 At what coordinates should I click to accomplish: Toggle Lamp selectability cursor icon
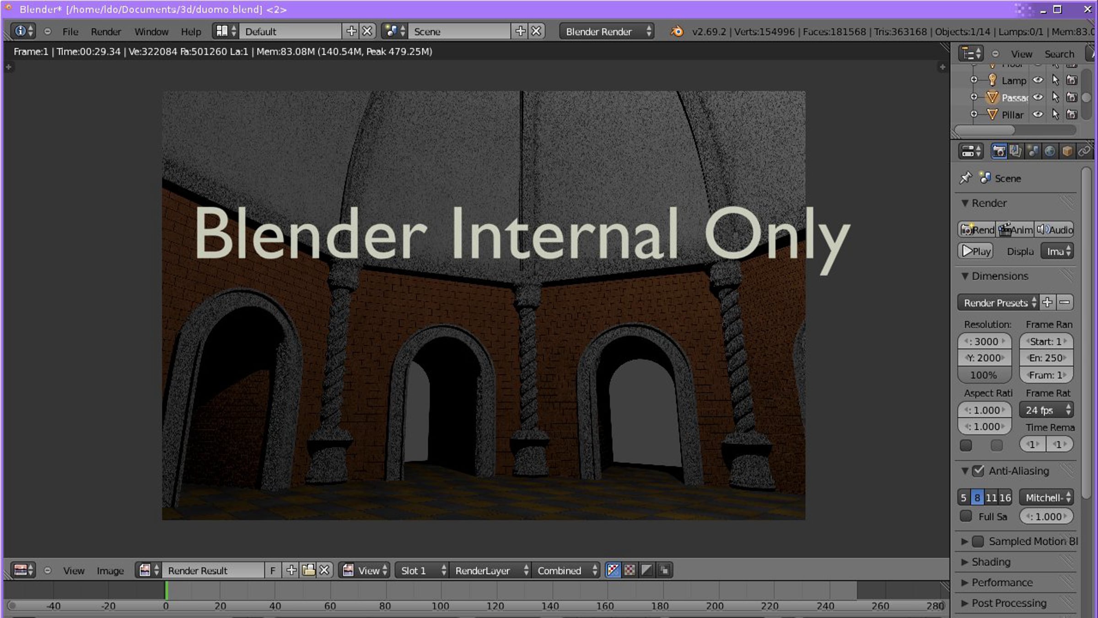pyautogui.click(x=1055, y=80)
